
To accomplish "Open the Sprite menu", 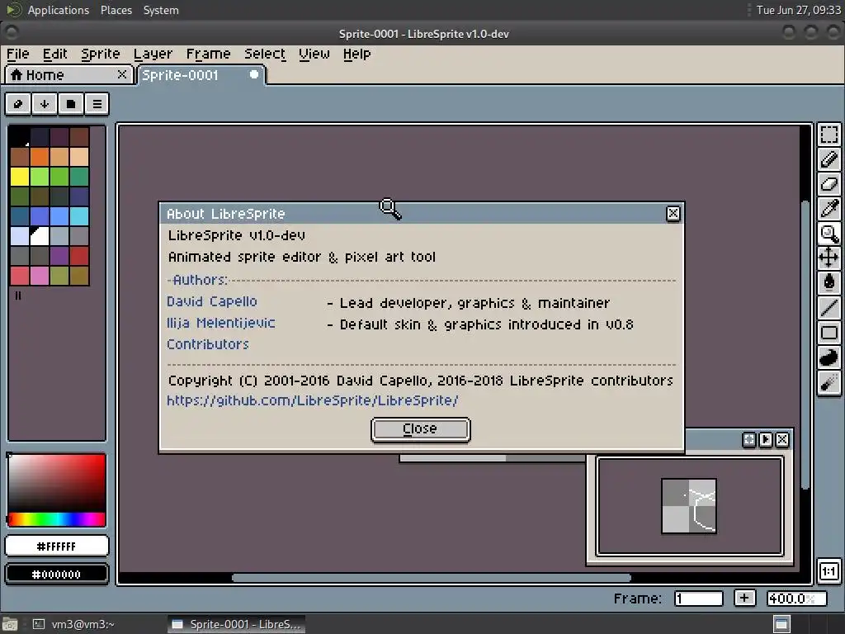I will [x=101, y=54].
